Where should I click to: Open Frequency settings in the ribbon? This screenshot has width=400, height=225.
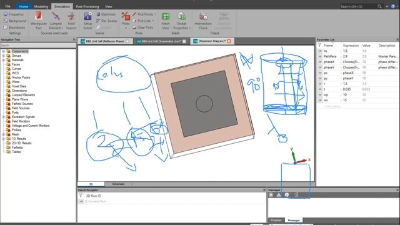14,14
